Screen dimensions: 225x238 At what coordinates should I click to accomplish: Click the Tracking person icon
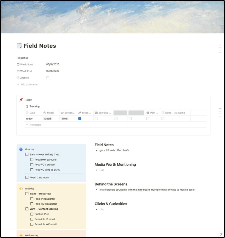tap(27, 106)
